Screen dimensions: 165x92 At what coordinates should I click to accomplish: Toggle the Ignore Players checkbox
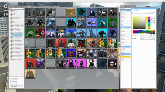11,80
